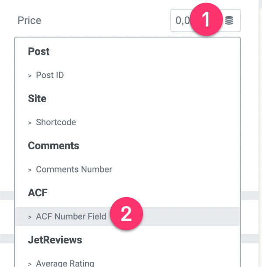This screenshot has width=262, height=267.
Task: Click the Post group heading
Action: pos(39,51)
